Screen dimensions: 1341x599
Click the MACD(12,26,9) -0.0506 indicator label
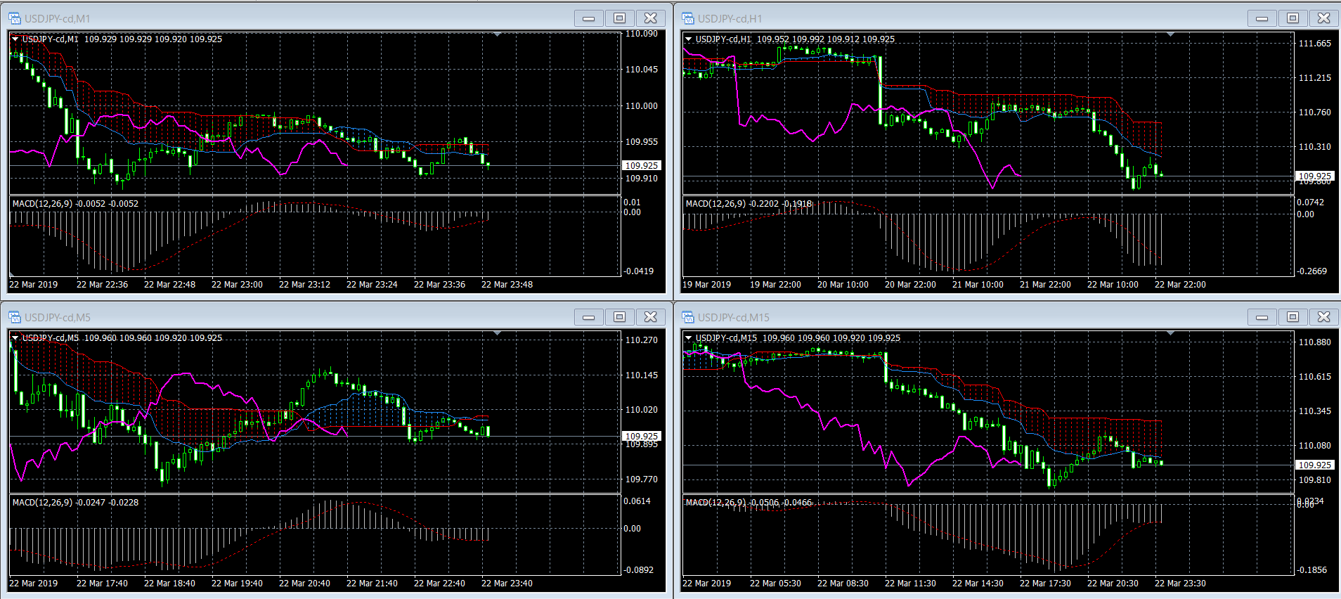(x=749, y=503)
